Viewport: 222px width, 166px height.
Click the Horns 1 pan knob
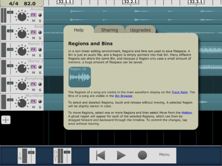(22, 51)
